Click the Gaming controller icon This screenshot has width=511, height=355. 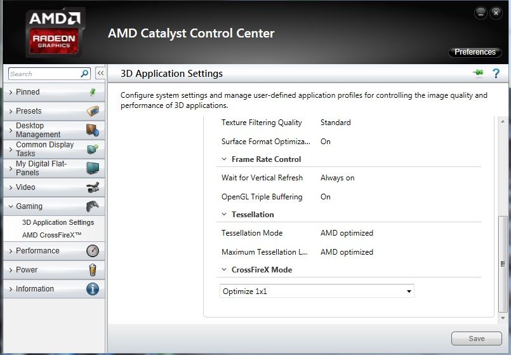coord(93,206)
